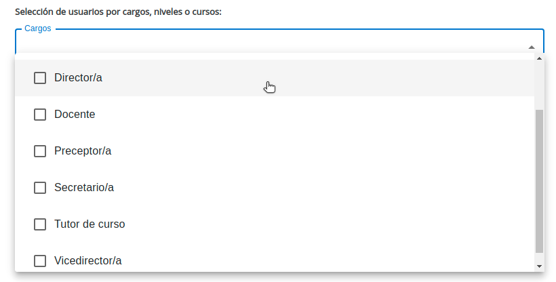This screenshot has height=282, width=556.
Task: Check the Preceptor/a checkbox
Action: coord(40,151)
